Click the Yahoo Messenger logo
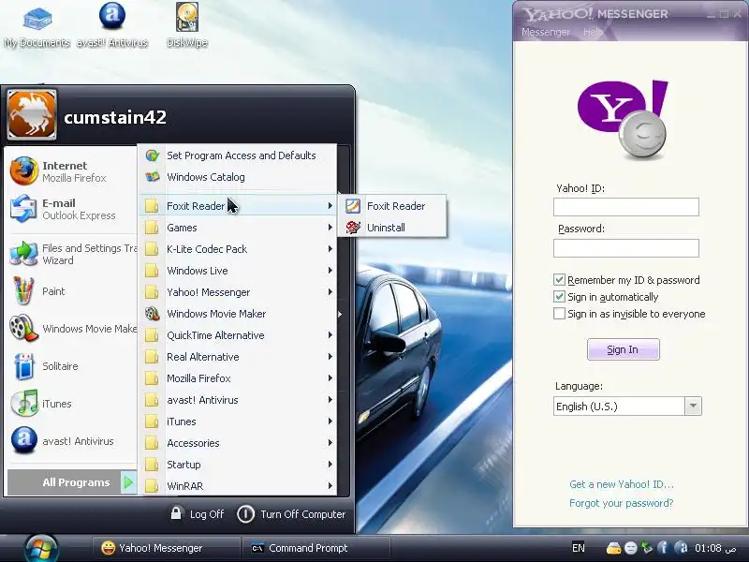The height and width of the screenshot is (562, 749). tap(624, 120)
